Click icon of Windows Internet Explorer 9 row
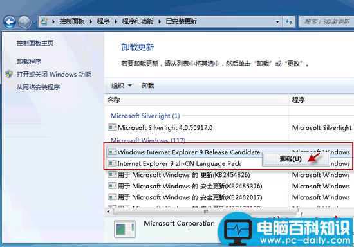Image resolution: width=354 pixels, height=247 pixels. click(x=113, y=152)
